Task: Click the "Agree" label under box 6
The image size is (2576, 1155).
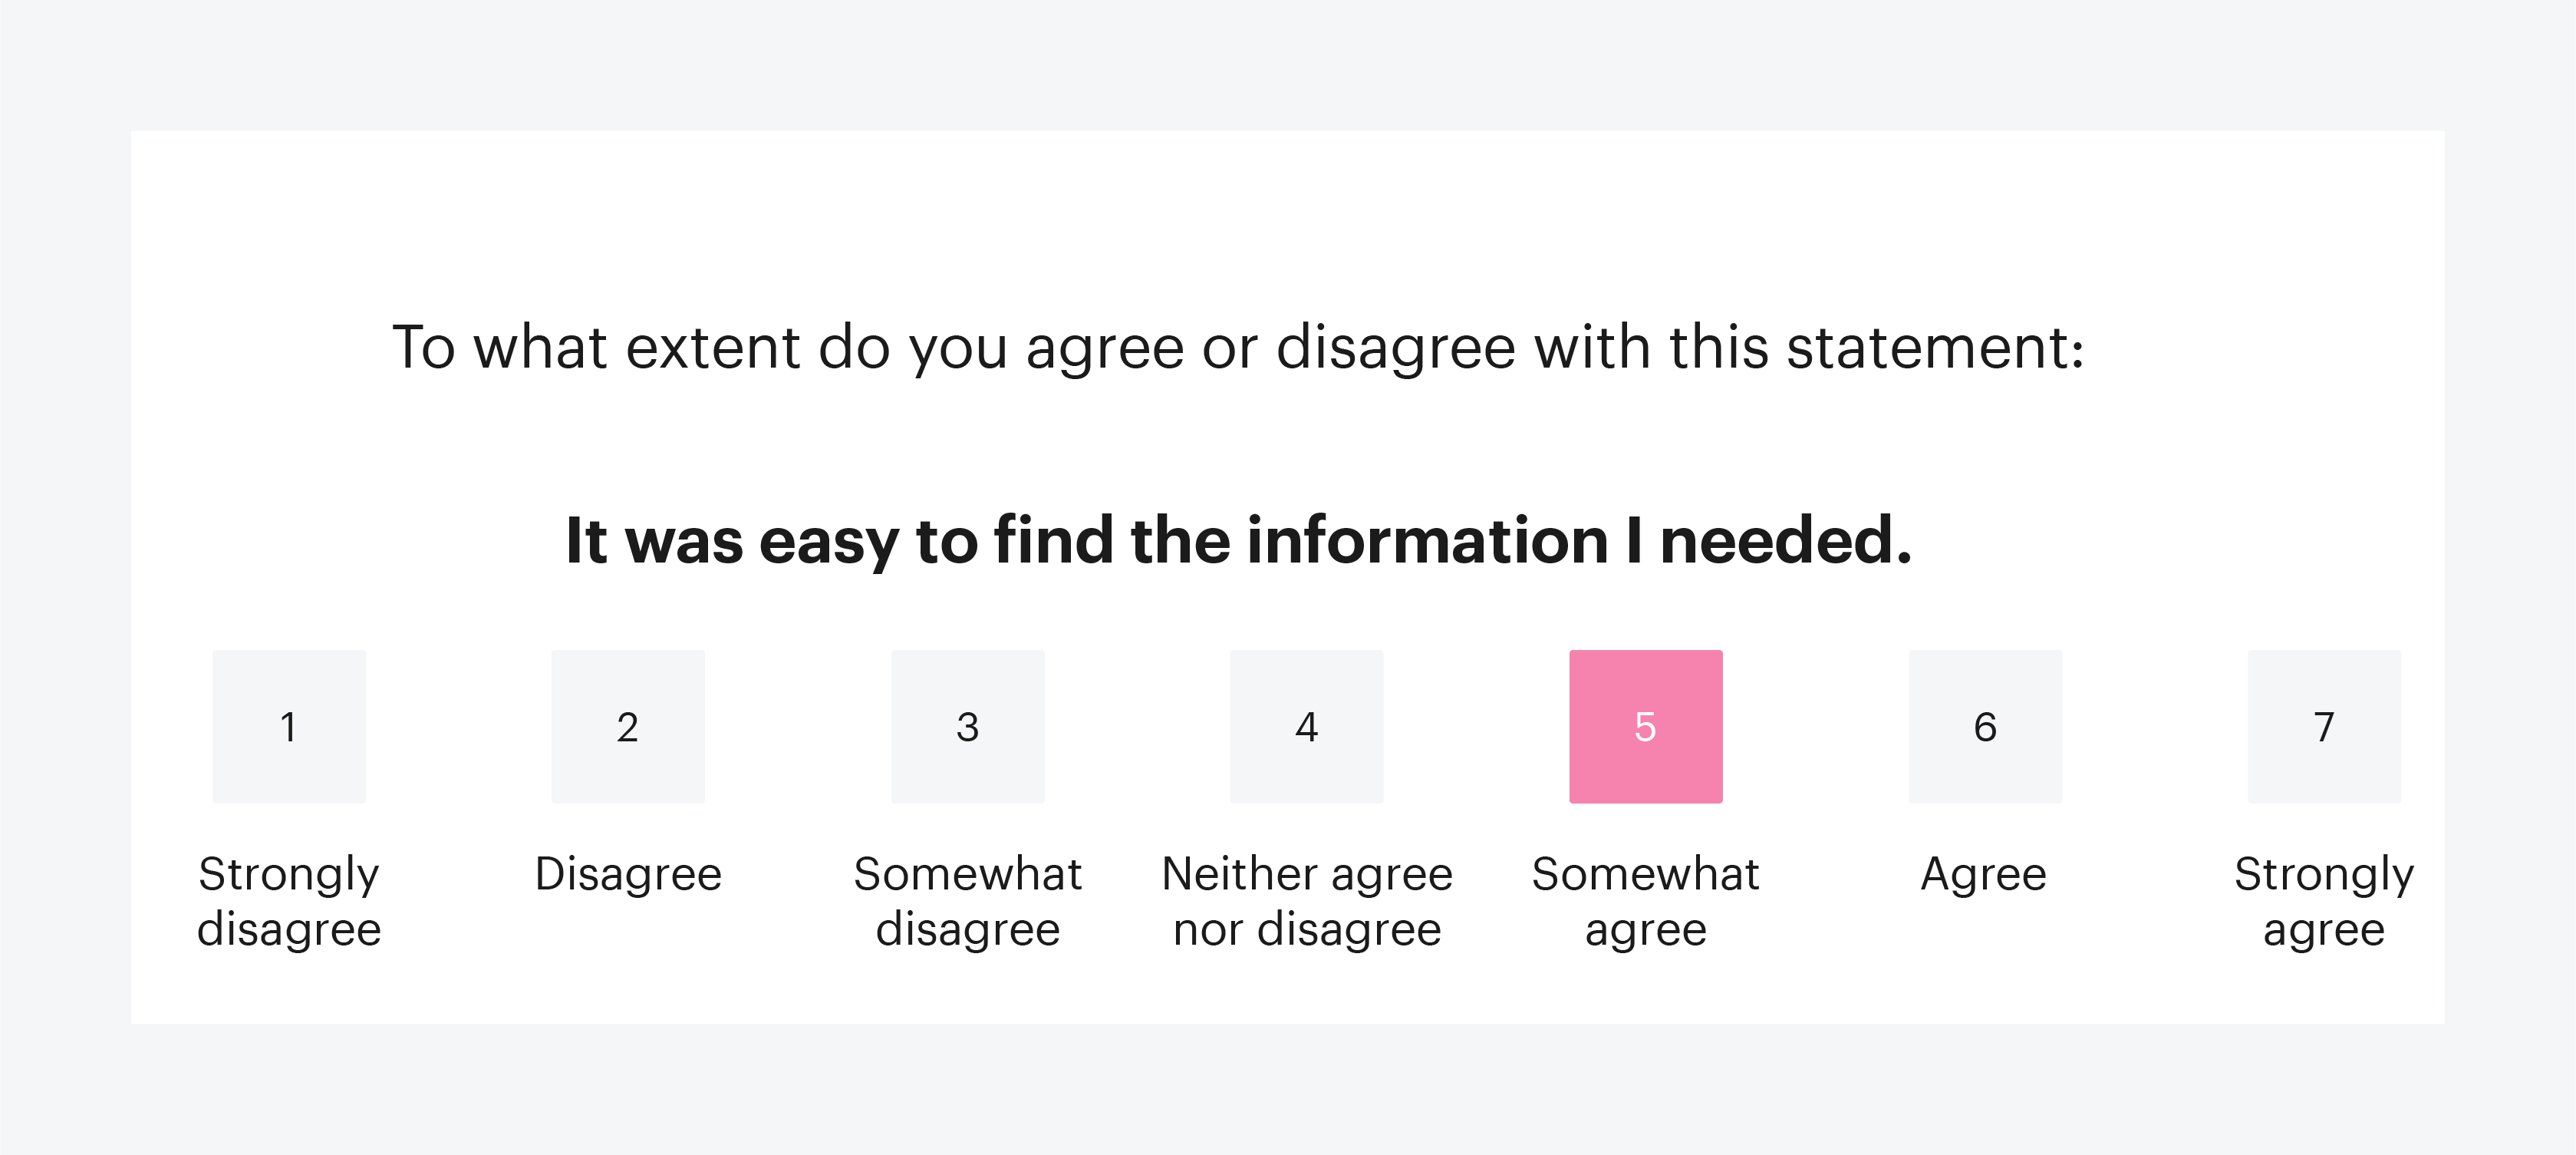Action: tap(1984, 874)
